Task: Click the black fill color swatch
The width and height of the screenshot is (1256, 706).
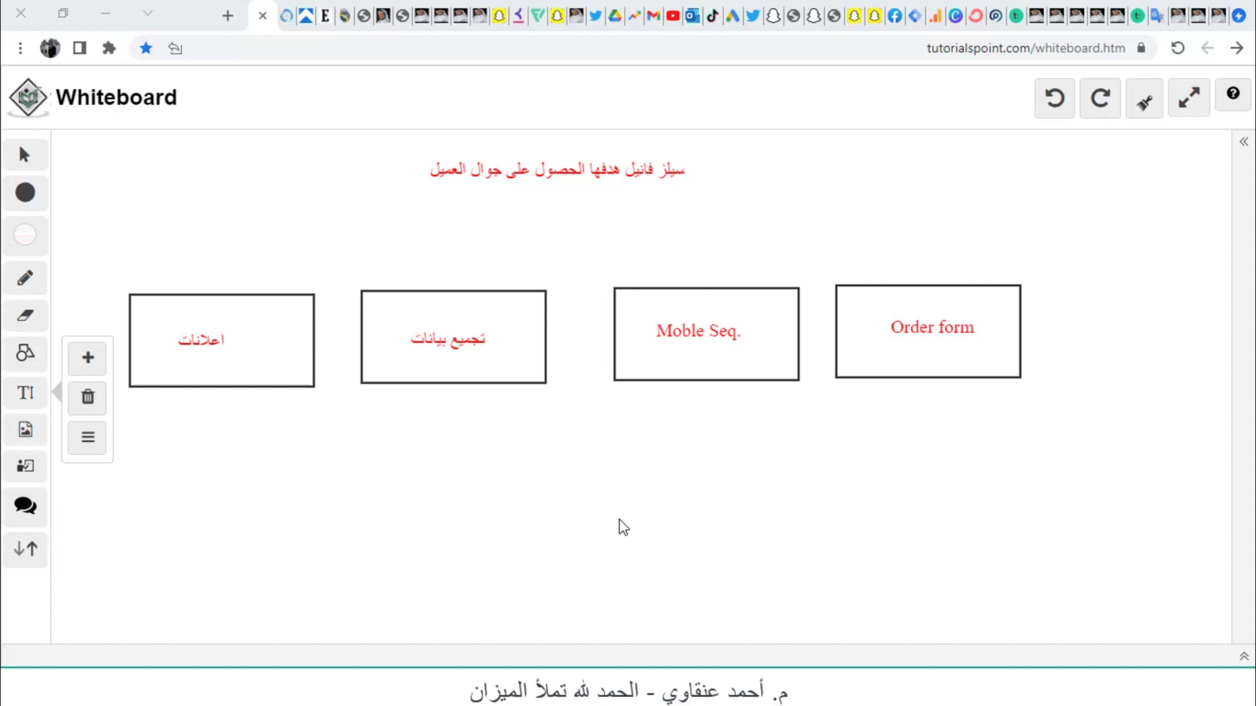Action: [25, 193]
